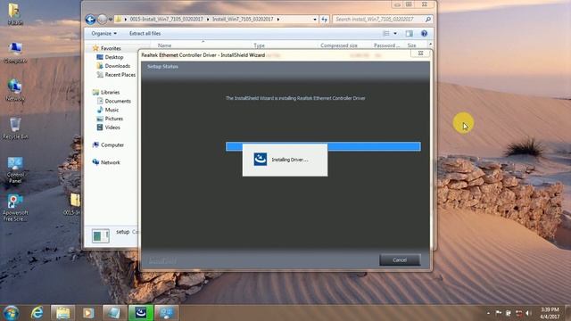Sort by Password column header
The image size is (571, 321).
pos(386,45)
